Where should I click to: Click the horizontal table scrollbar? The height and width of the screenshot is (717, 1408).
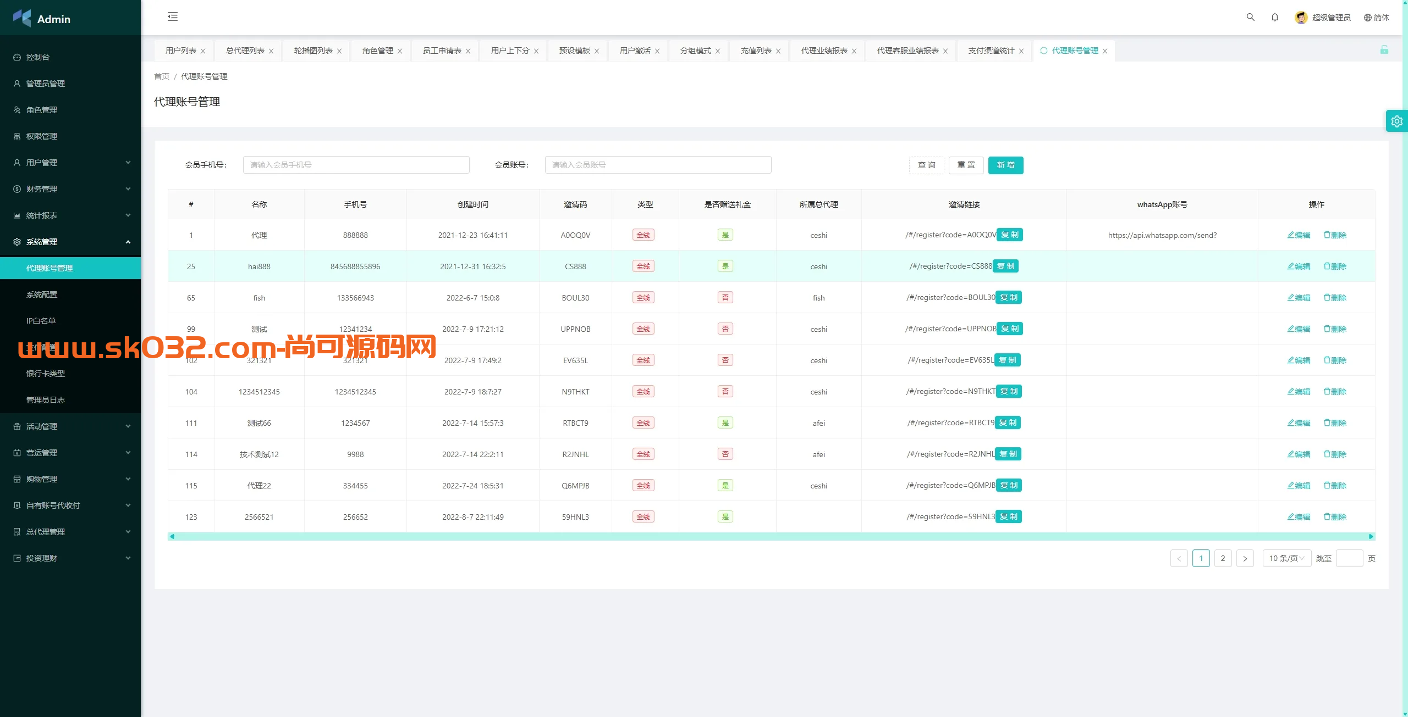[x=770, y=536]
